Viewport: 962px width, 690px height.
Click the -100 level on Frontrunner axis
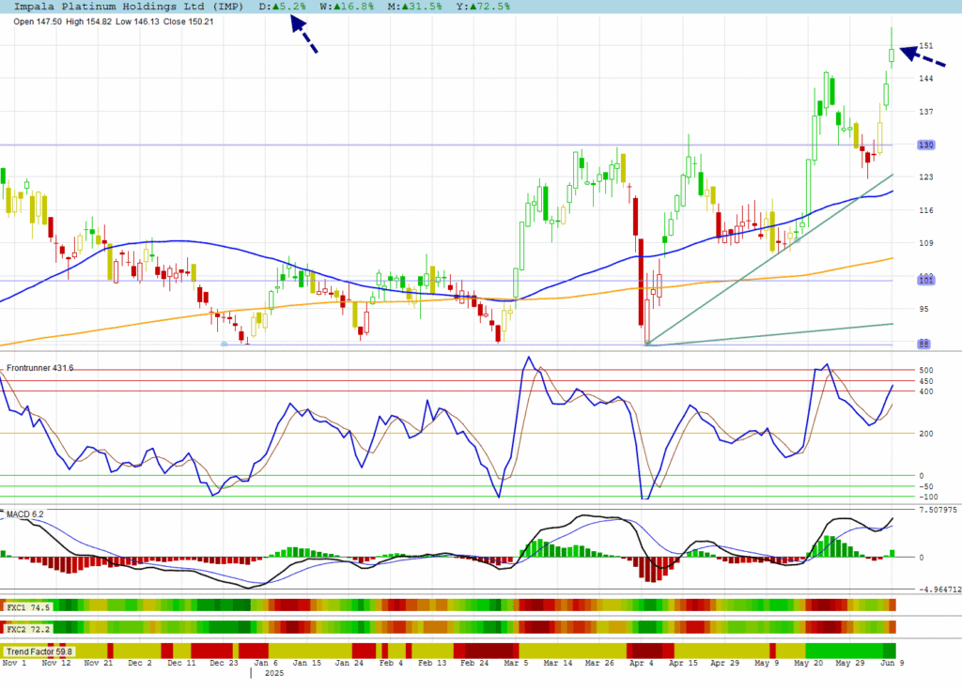[x=928, y=497]
